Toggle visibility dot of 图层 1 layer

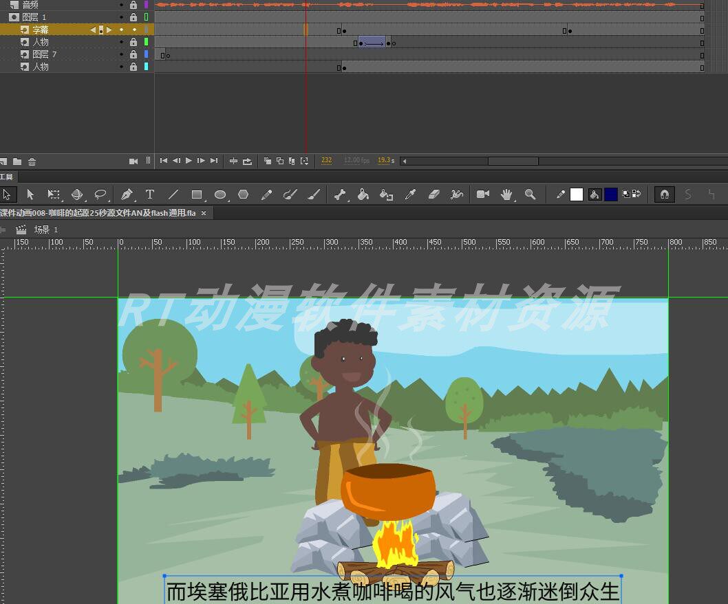tap(121, 17)
